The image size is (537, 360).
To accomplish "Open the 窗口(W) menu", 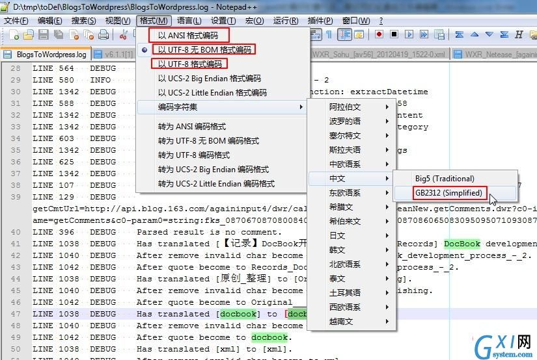I will tap(356, 21).
